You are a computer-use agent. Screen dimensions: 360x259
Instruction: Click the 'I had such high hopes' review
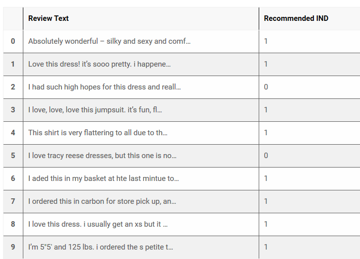104,87
